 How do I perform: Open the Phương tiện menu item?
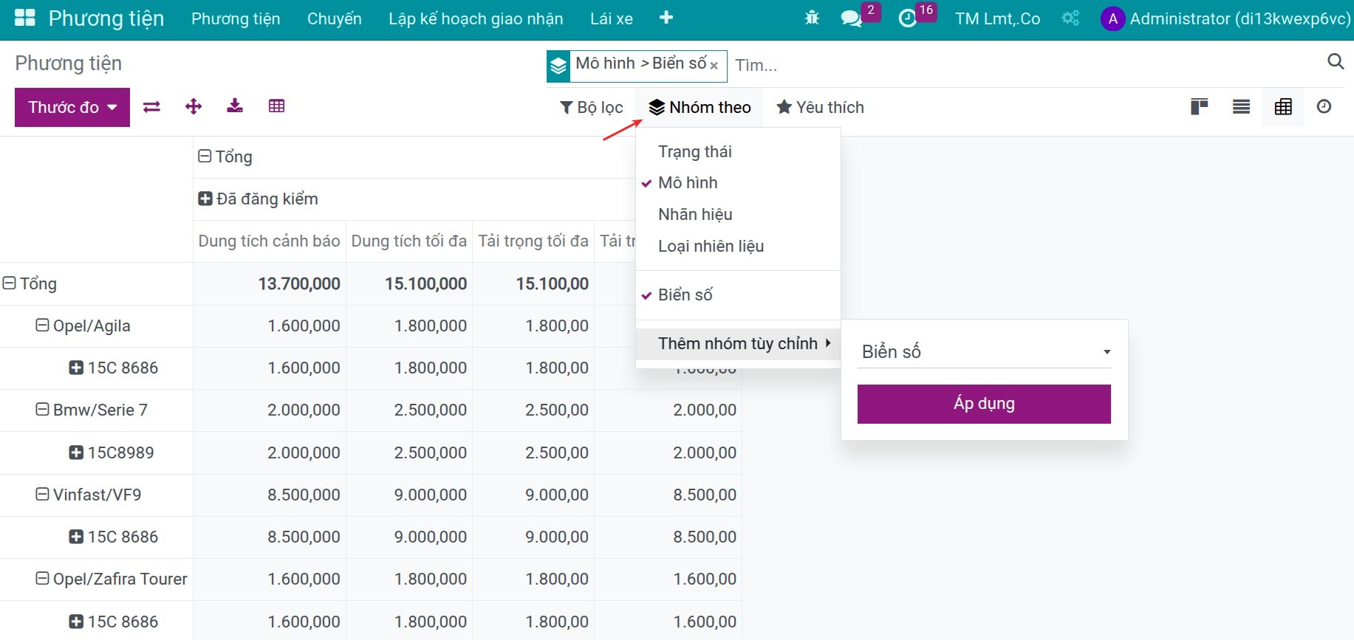(x=236, y=19)
